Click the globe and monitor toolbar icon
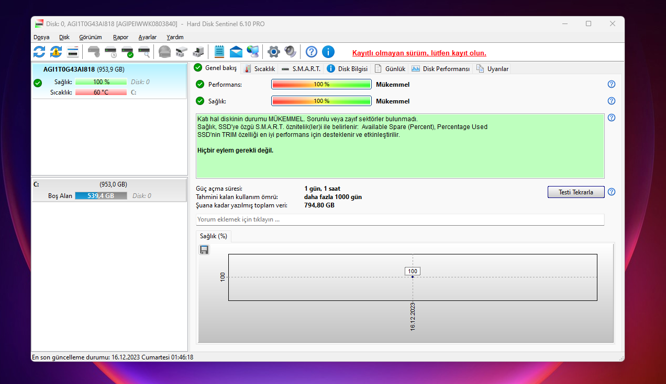 point(253,52)
